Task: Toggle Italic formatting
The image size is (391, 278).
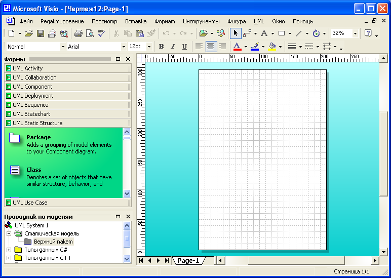Action: [173, 47]
